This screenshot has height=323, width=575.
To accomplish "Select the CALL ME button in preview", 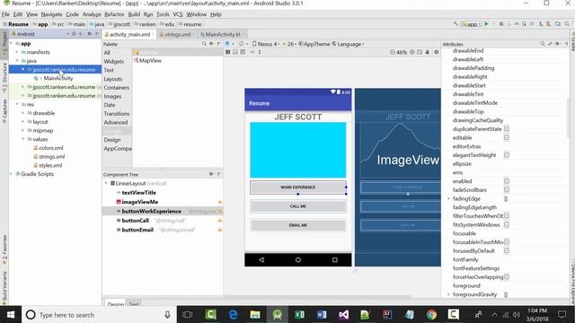I will click(297, 206).
